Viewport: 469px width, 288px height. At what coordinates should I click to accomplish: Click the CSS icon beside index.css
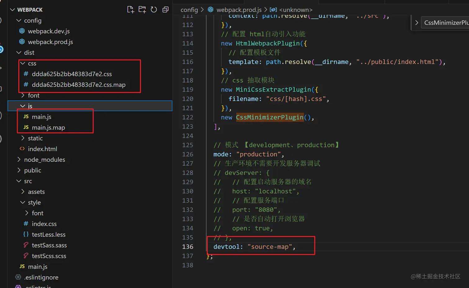26,224
